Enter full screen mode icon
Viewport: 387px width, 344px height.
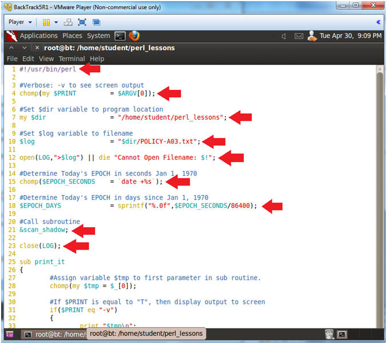[82, 22]
